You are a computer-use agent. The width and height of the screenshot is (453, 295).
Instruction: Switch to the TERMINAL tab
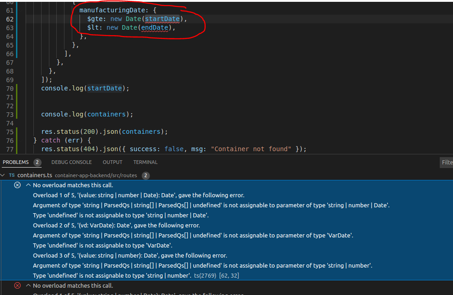click(145, 162)
